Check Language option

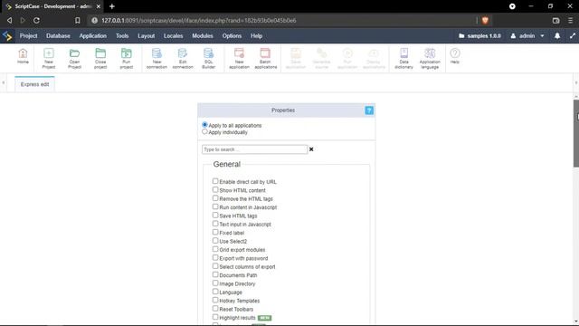click(x=215, y=292)
